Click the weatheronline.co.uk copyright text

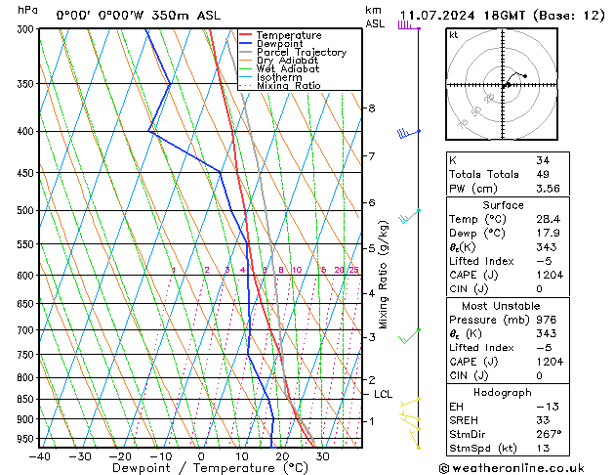pyautogui.click(x=512, y=468)
